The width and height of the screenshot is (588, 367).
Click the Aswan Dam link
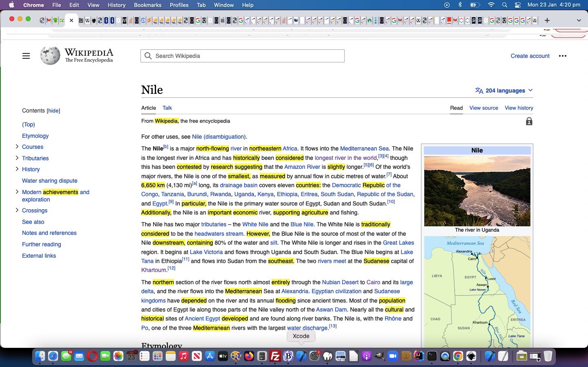pos(332,310)
